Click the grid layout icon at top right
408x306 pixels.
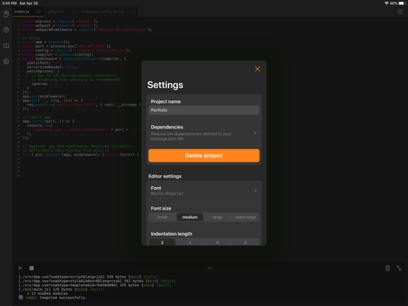click(400, 12)
